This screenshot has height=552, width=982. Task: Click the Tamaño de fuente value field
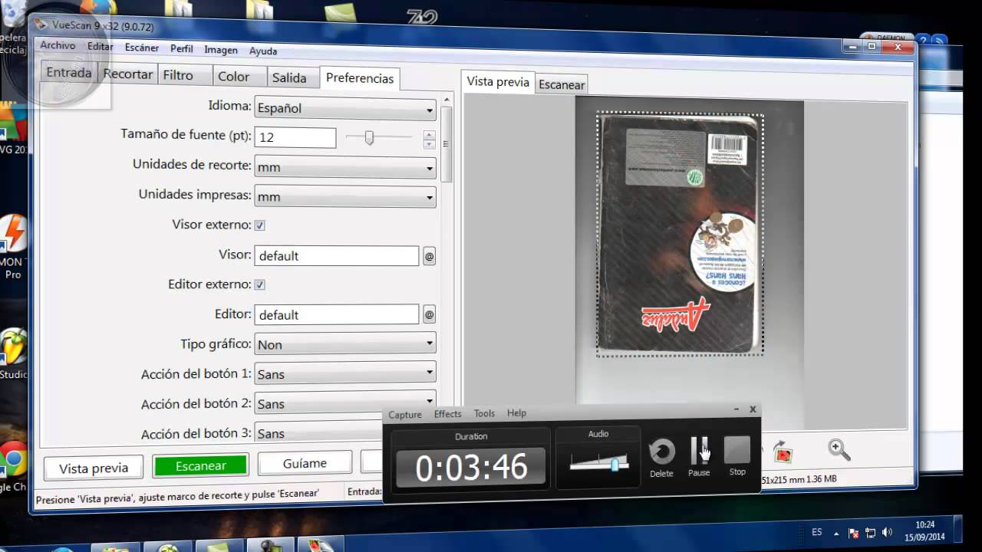(x=295, y=138)
